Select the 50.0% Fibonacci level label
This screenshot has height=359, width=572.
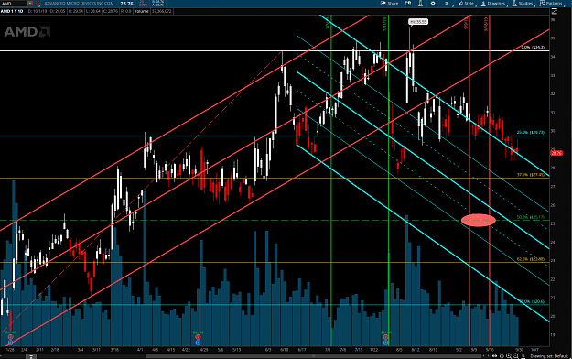pos(531,217)
